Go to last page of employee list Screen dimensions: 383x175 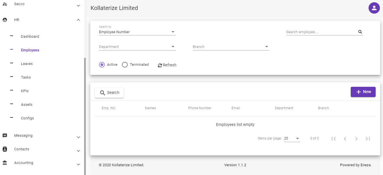click(x=368, y=139)
